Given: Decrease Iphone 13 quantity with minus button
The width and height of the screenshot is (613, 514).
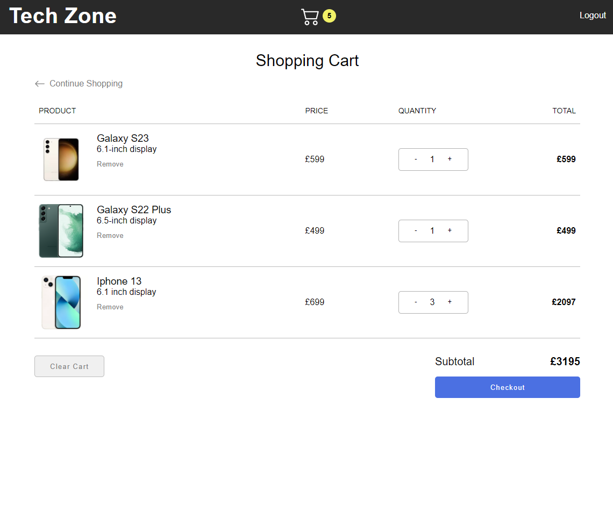Looking at the screenshot, I should pos(416,302).
